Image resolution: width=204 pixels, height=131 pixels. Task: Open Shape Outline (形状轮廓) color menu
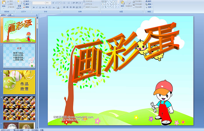pos(138,4)
